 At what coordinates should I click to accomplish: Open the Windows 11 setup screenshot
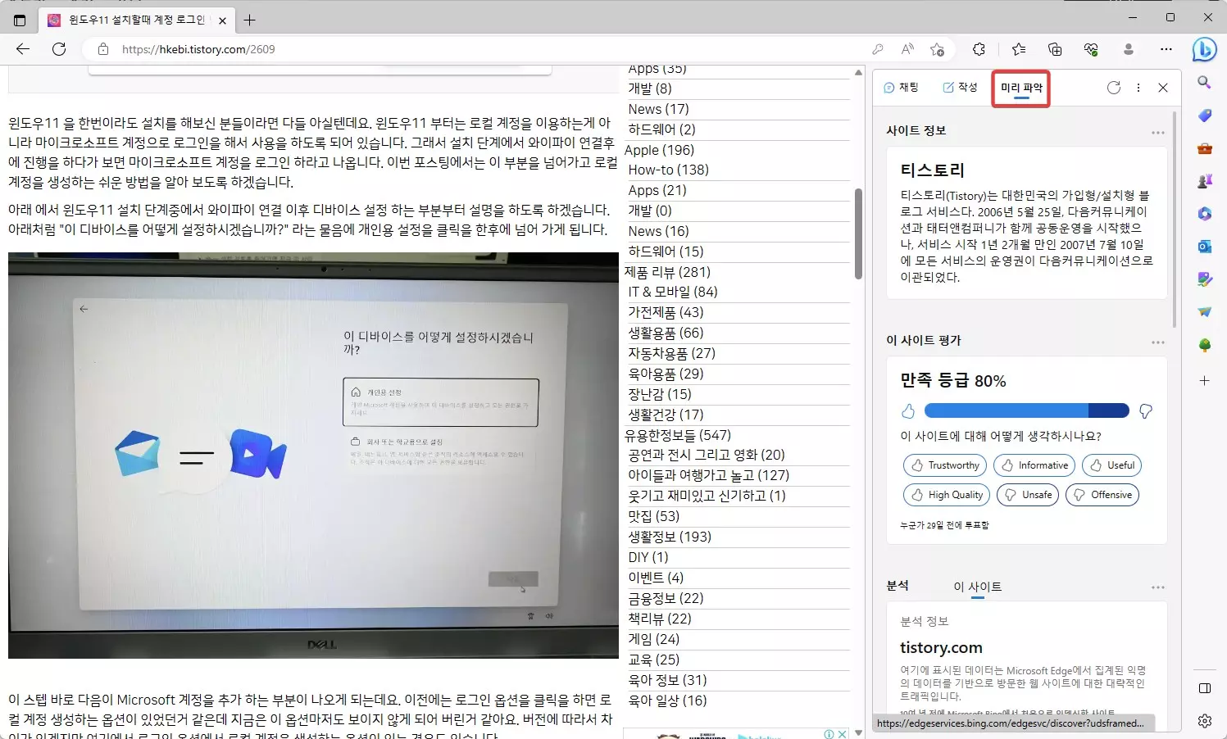[x=313, y=456]
